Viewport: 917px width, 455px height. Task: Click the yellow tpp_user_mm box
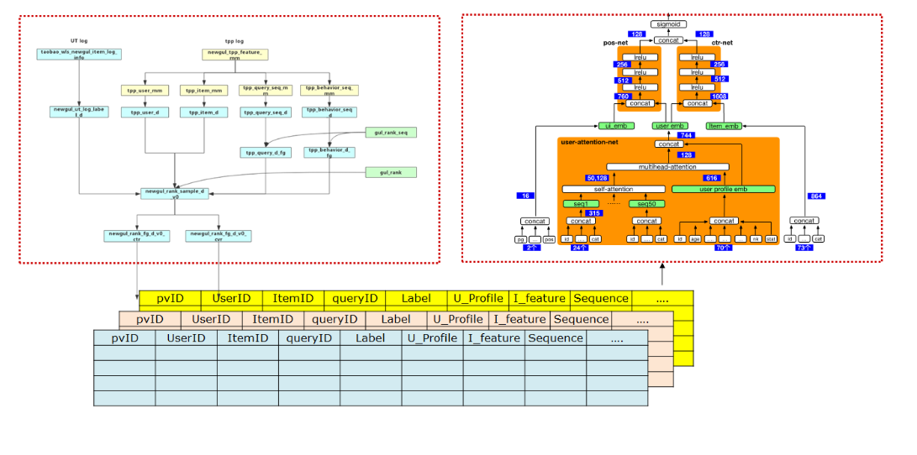[x=145, y=91]
